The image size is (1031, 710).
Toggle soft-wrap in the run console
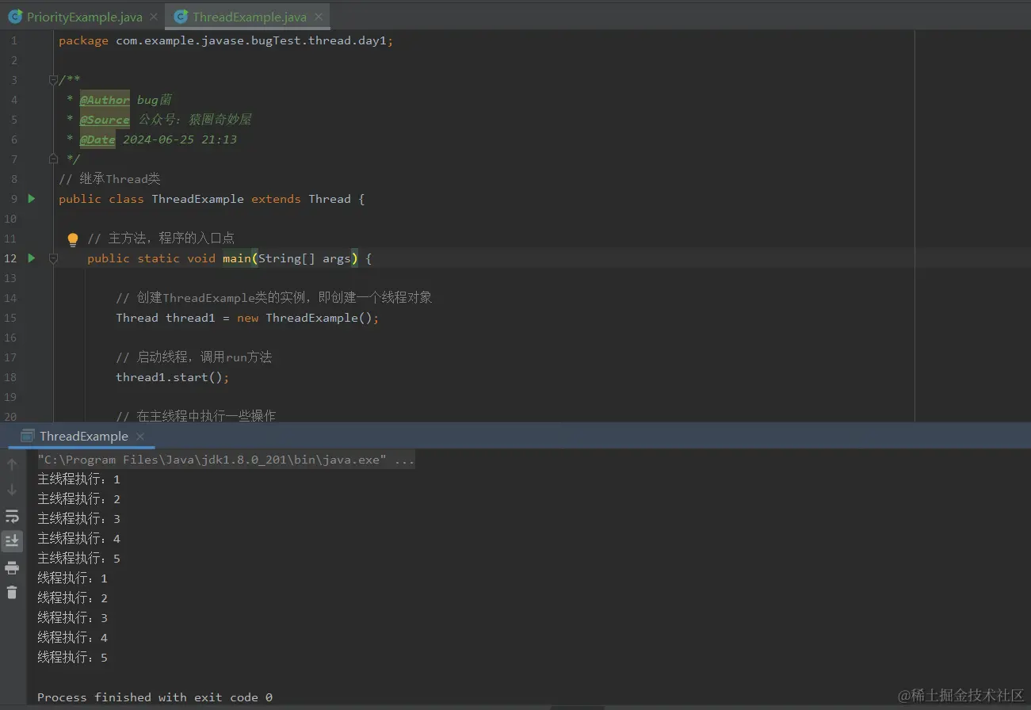(x=12, y=517)
